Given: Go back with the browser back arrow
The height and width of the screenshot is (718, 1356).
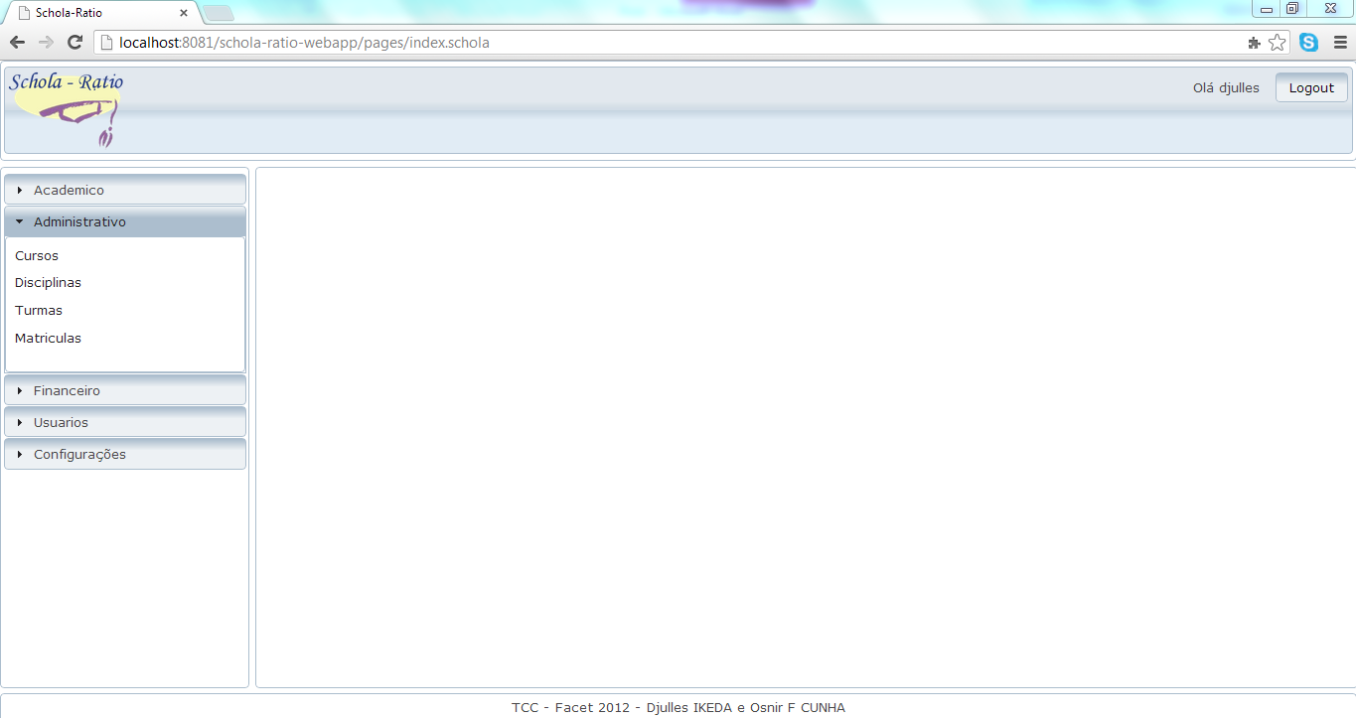Looking at the screenshot, I should pyautogui.click(x=17, y=43).
